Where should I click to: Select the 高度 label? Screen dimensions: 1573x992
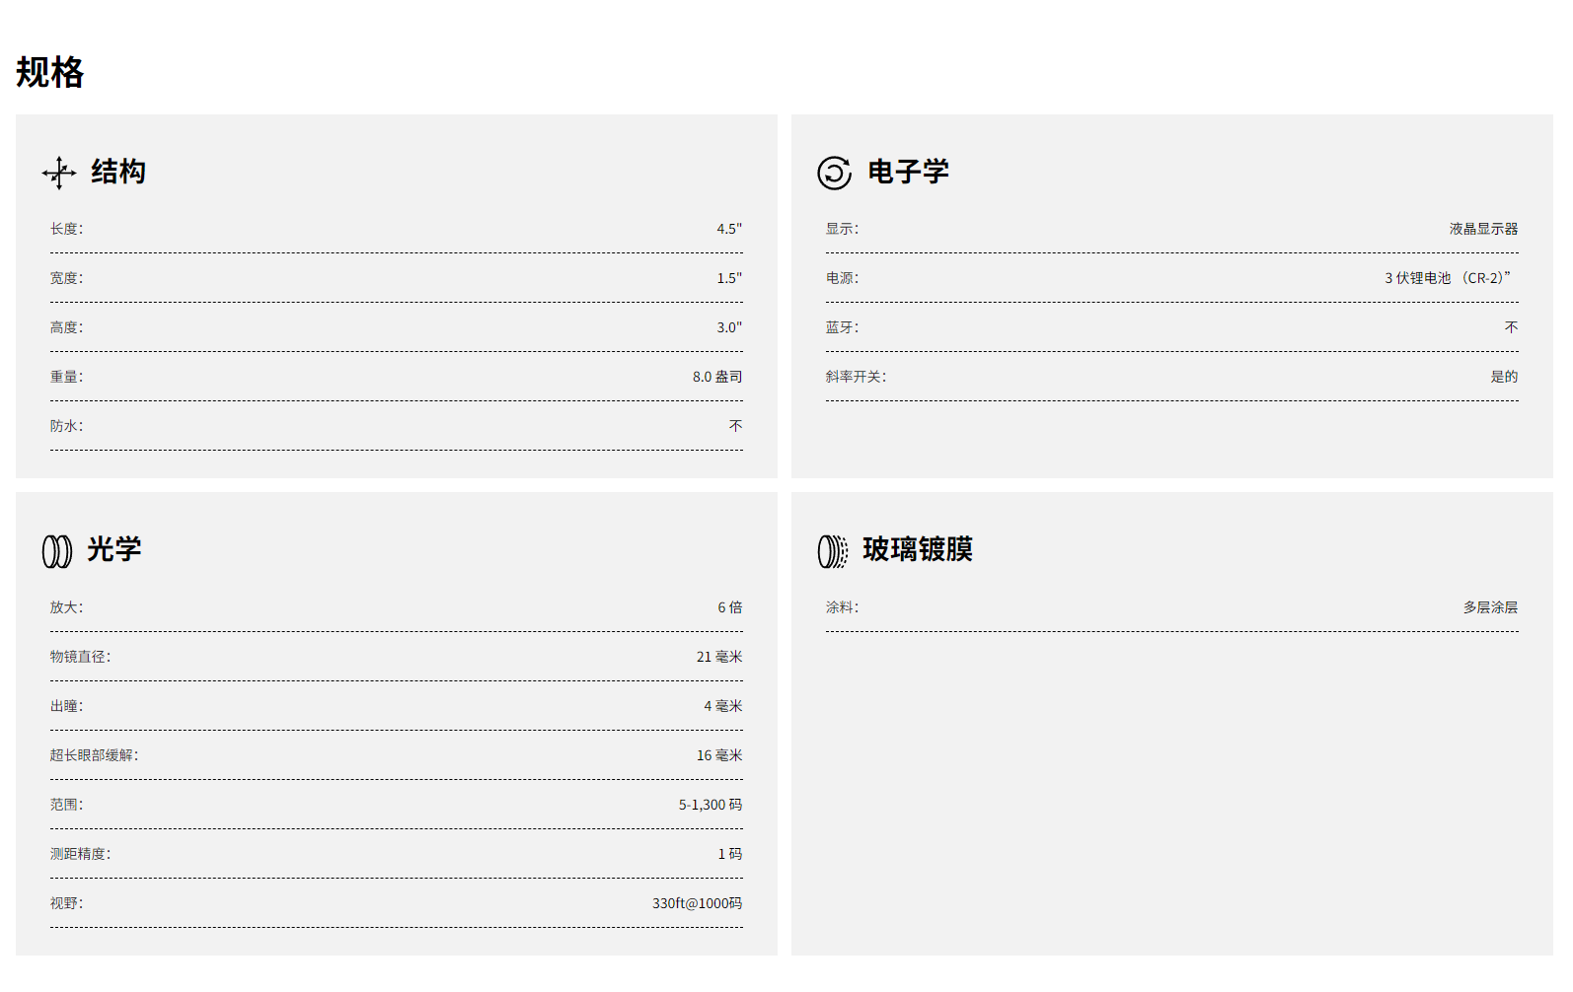67,327
